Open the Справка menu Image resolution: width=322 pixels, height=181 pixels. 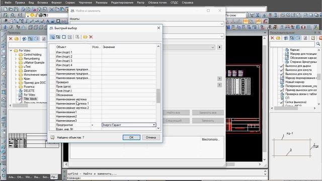(188, 3)
